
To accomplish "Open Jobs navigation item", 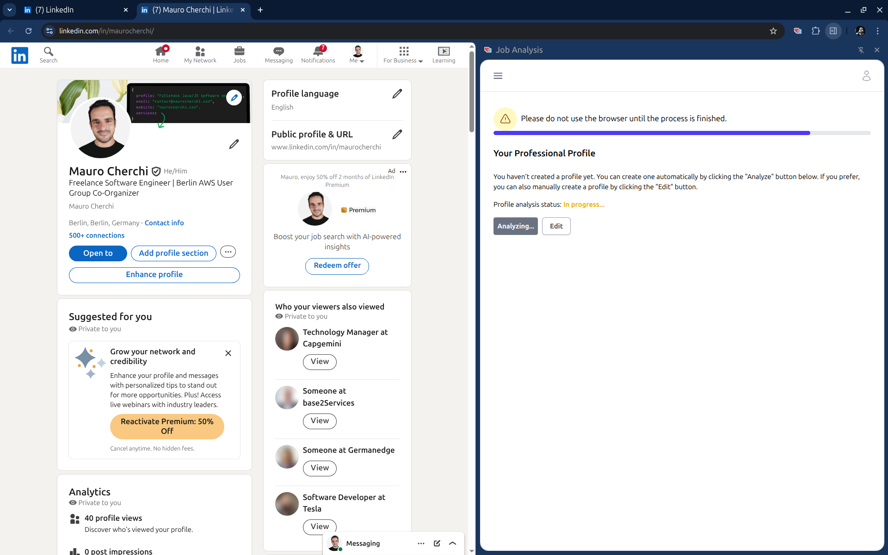I will pyautogui.click(x=239, y=54).
